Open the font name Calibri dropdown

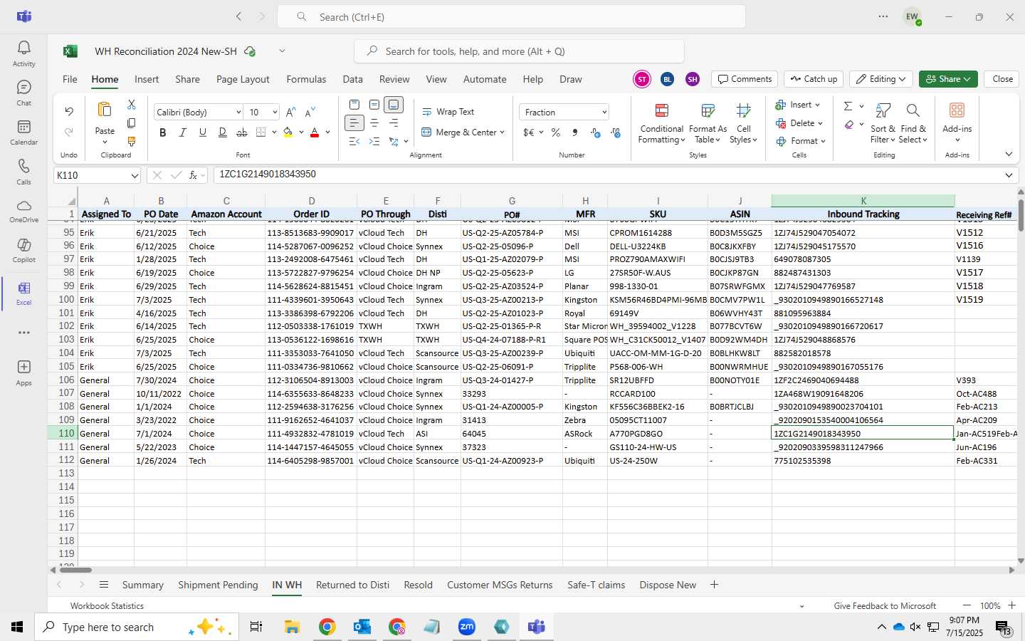pyautogui.click(x=238, y=113)
